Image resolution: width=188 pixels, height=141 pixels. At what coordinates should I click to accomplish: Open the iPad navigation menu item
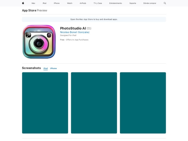(44, 3)
